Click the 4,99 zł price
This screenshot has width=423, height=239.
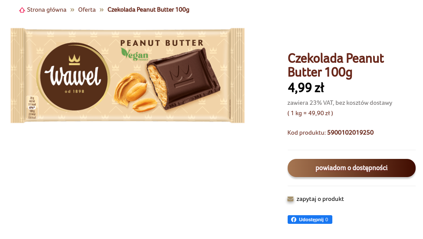pos(306,88)
